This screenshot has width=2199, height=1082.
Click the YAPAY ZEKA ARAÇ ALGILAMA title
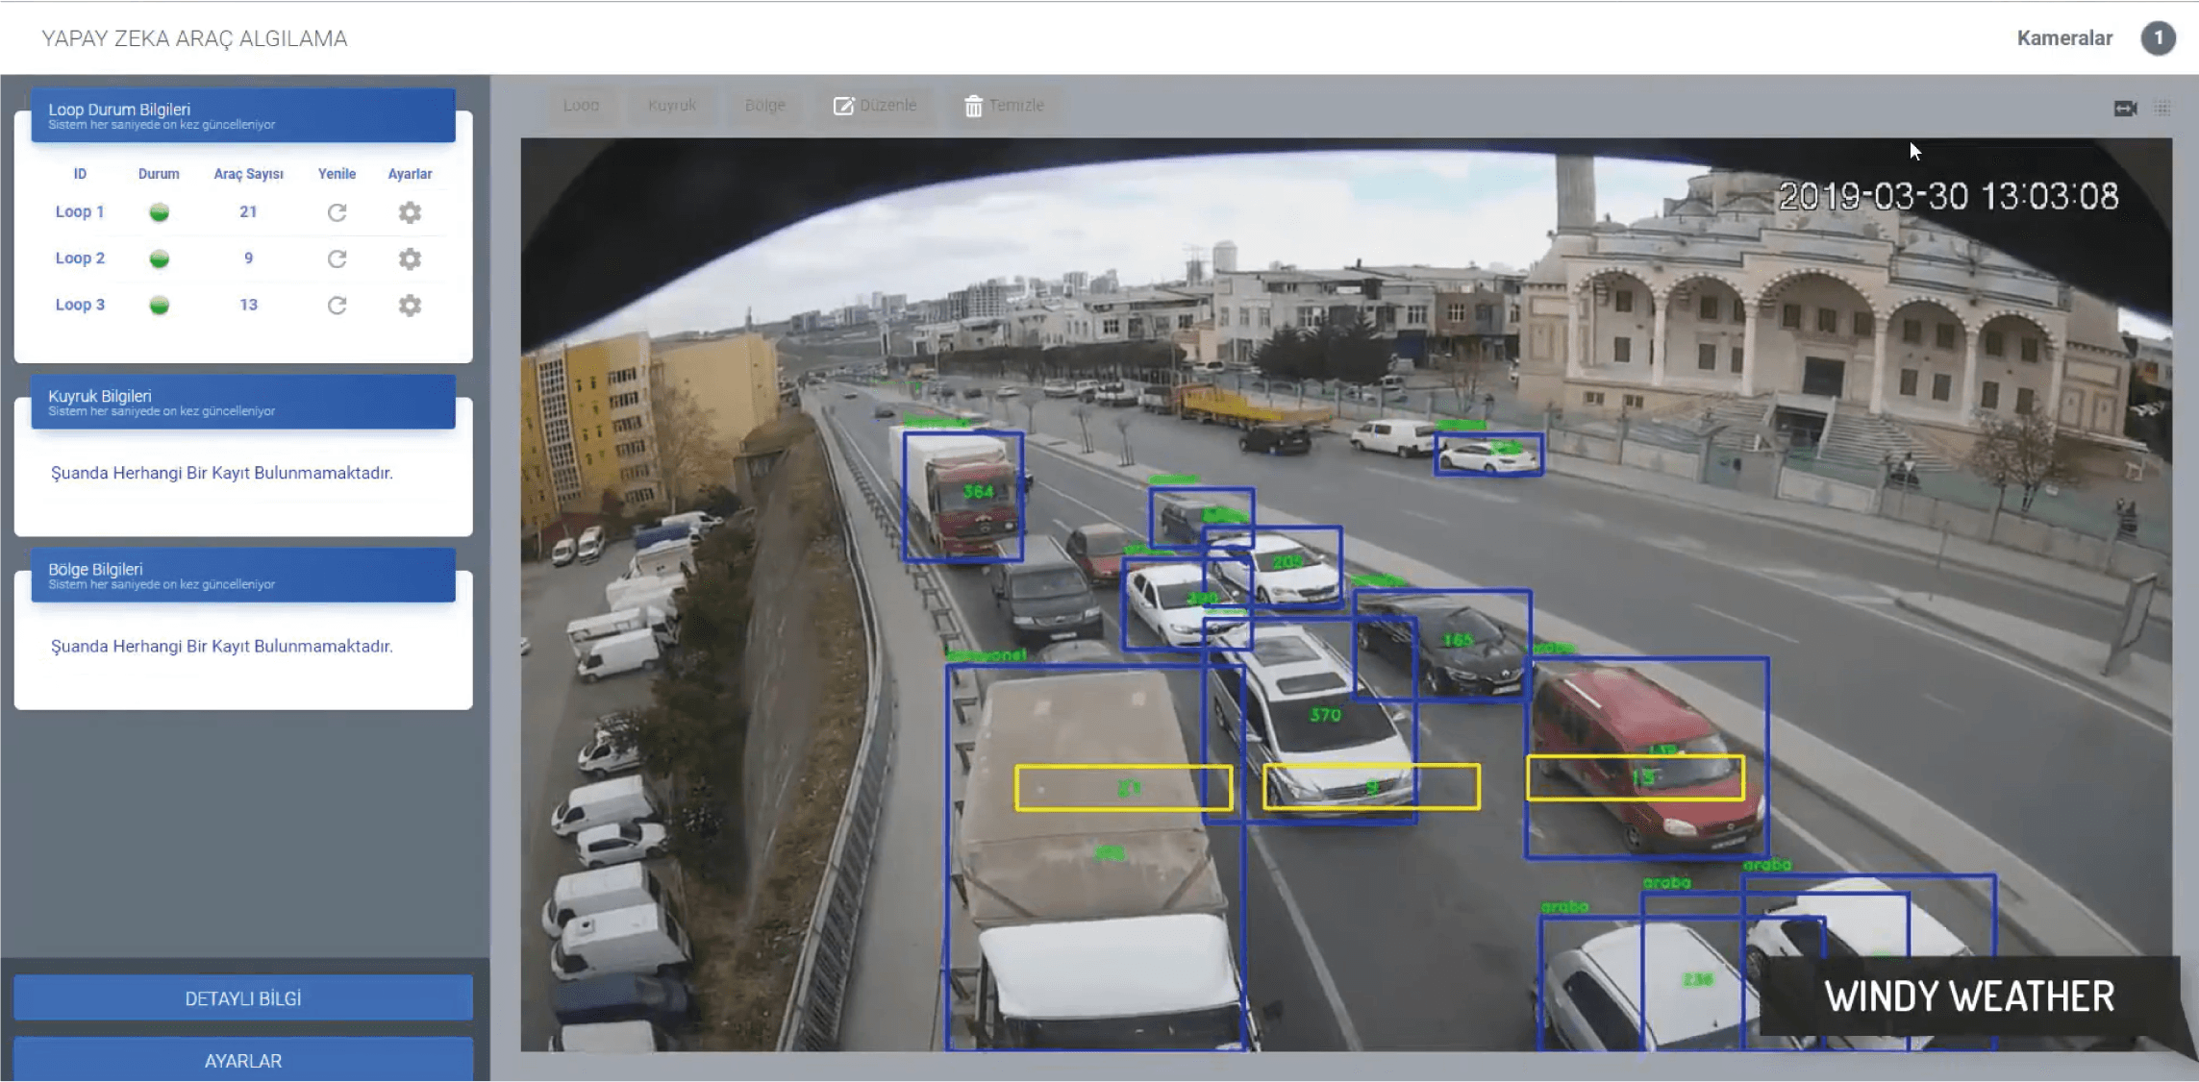(194, 38)
